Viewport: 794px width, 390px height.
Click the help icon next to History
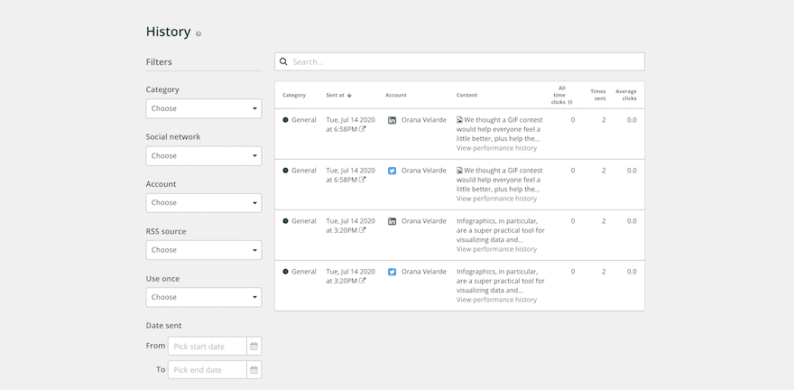pyautogui.click(x=198, y=34)
